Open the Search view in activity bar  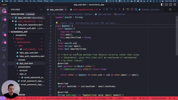4,26
